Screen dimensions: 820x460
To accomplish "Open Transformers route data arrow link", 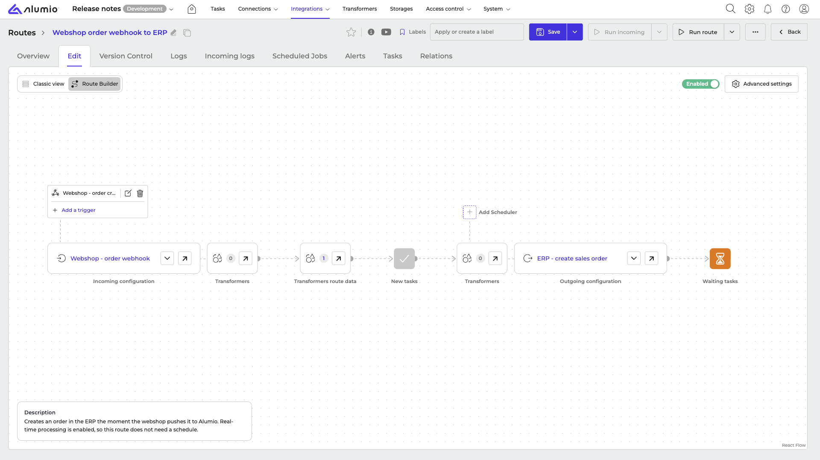I will [x=338, y=258].
